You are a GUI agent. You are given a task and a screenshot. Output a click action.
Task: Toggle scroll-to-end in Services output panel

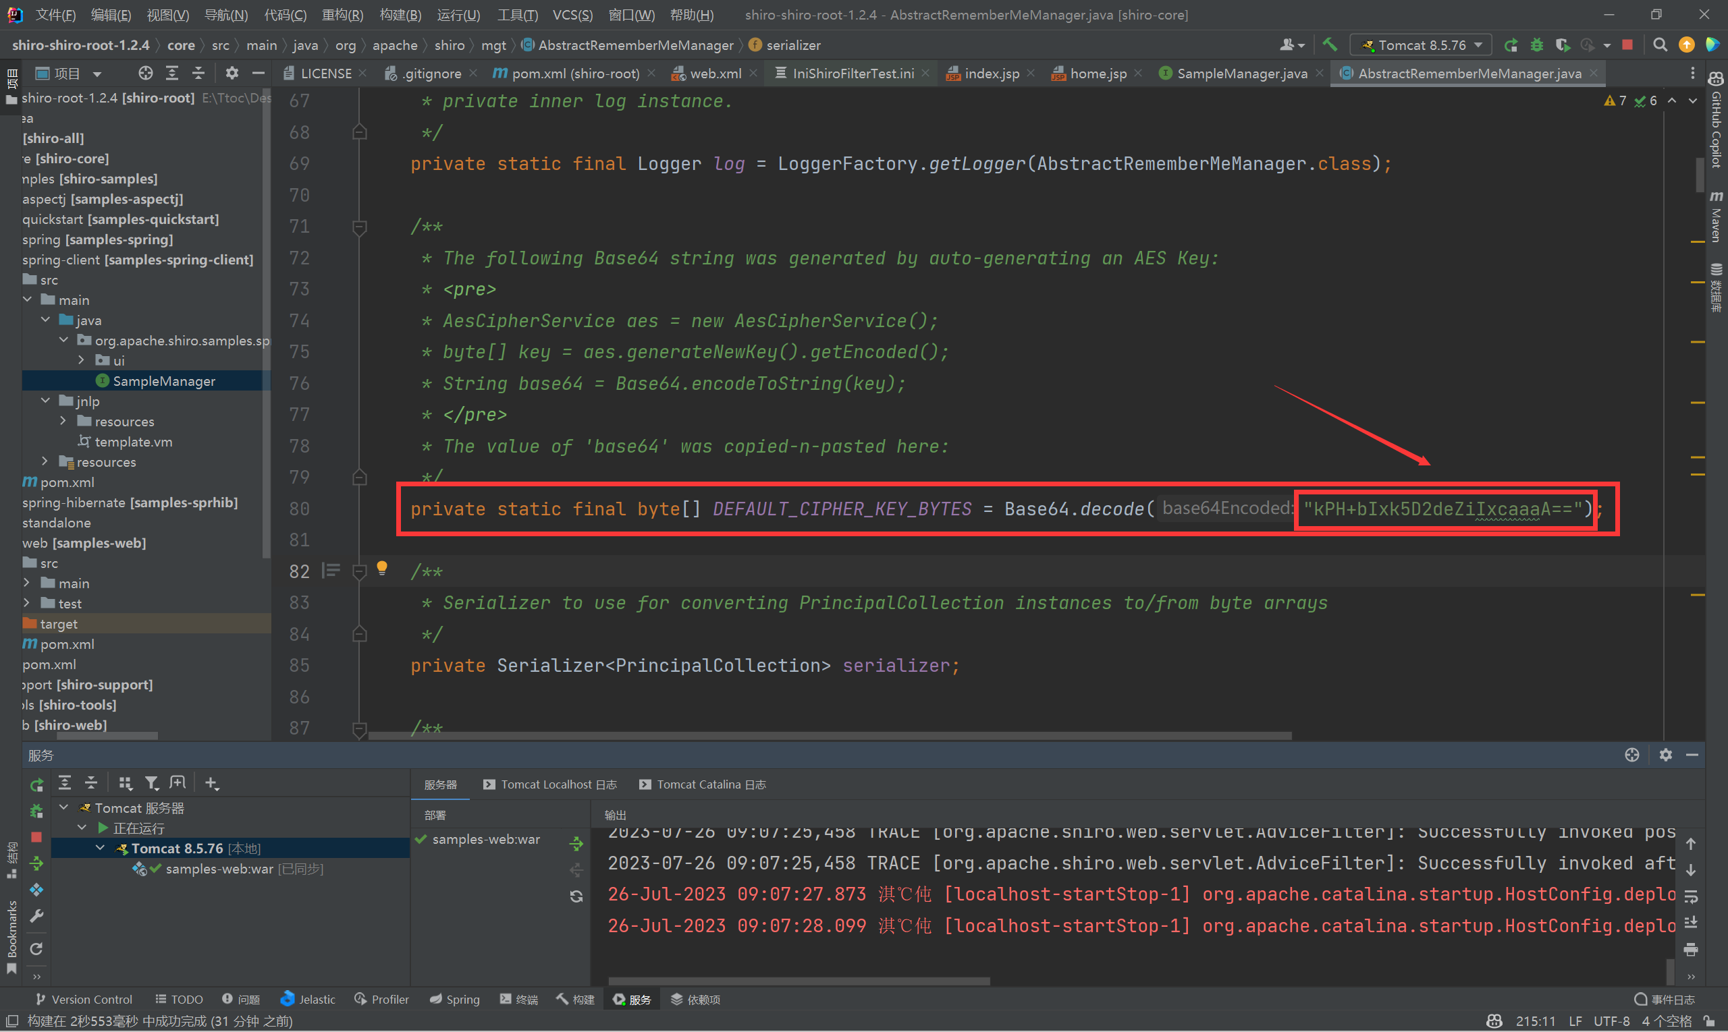click(1691, 923)
